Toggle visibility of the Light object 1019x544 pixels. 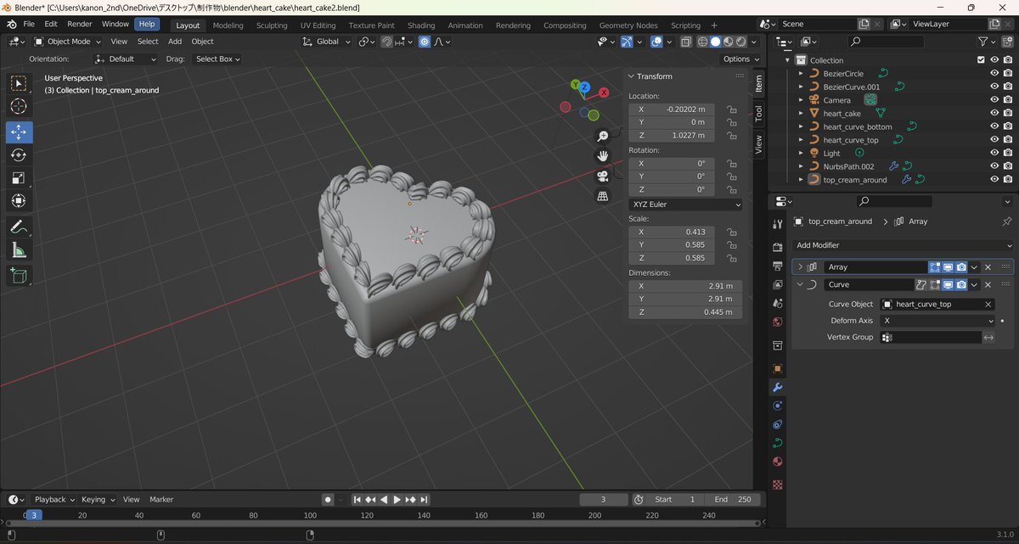tap(994, 153)
